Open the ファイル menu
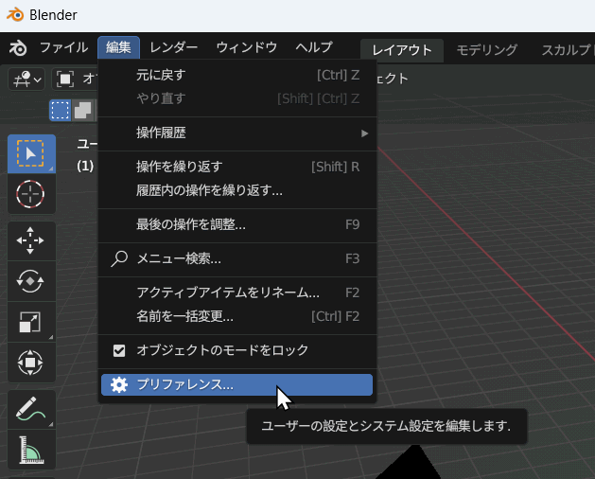This screenshot has height=479, width=595. click(x=63, y=48)
